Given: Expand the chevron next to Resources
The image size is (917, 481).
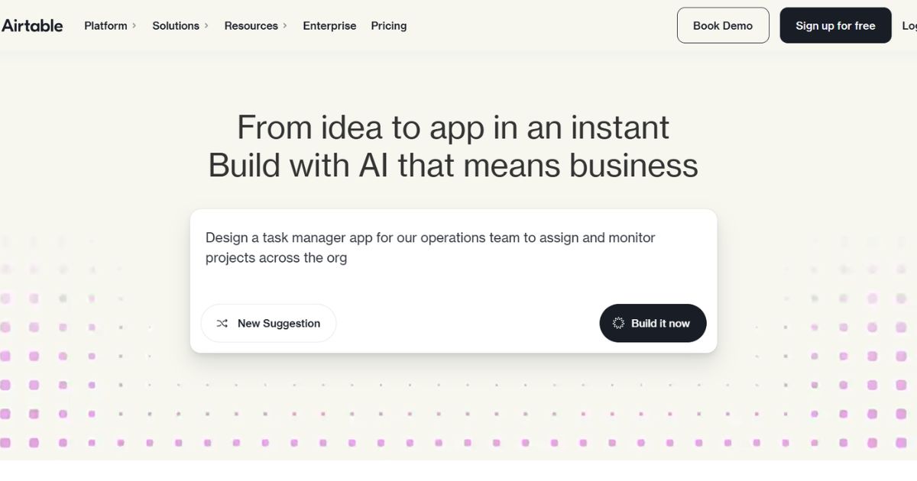Looking at the screenshot, I should [285, 25].
